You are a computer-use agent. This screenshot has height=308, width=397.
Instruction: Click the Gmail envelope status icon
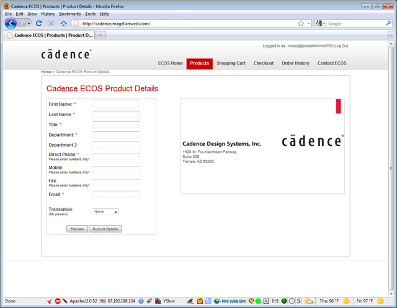tap(275, 301)
